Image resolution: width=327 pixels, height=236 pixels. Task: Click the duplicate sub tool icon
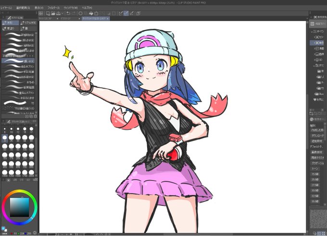31,116
